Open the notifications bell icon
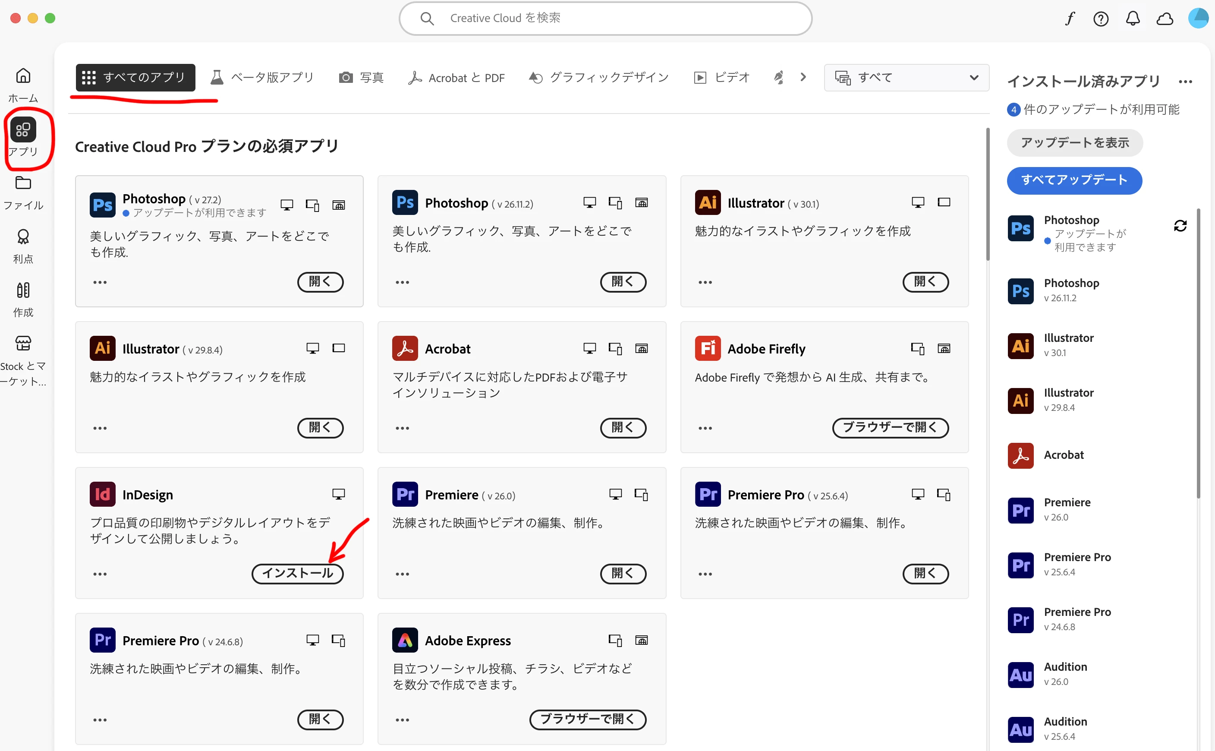This screenshot has width=1215, height=751. click(1133, 19)
